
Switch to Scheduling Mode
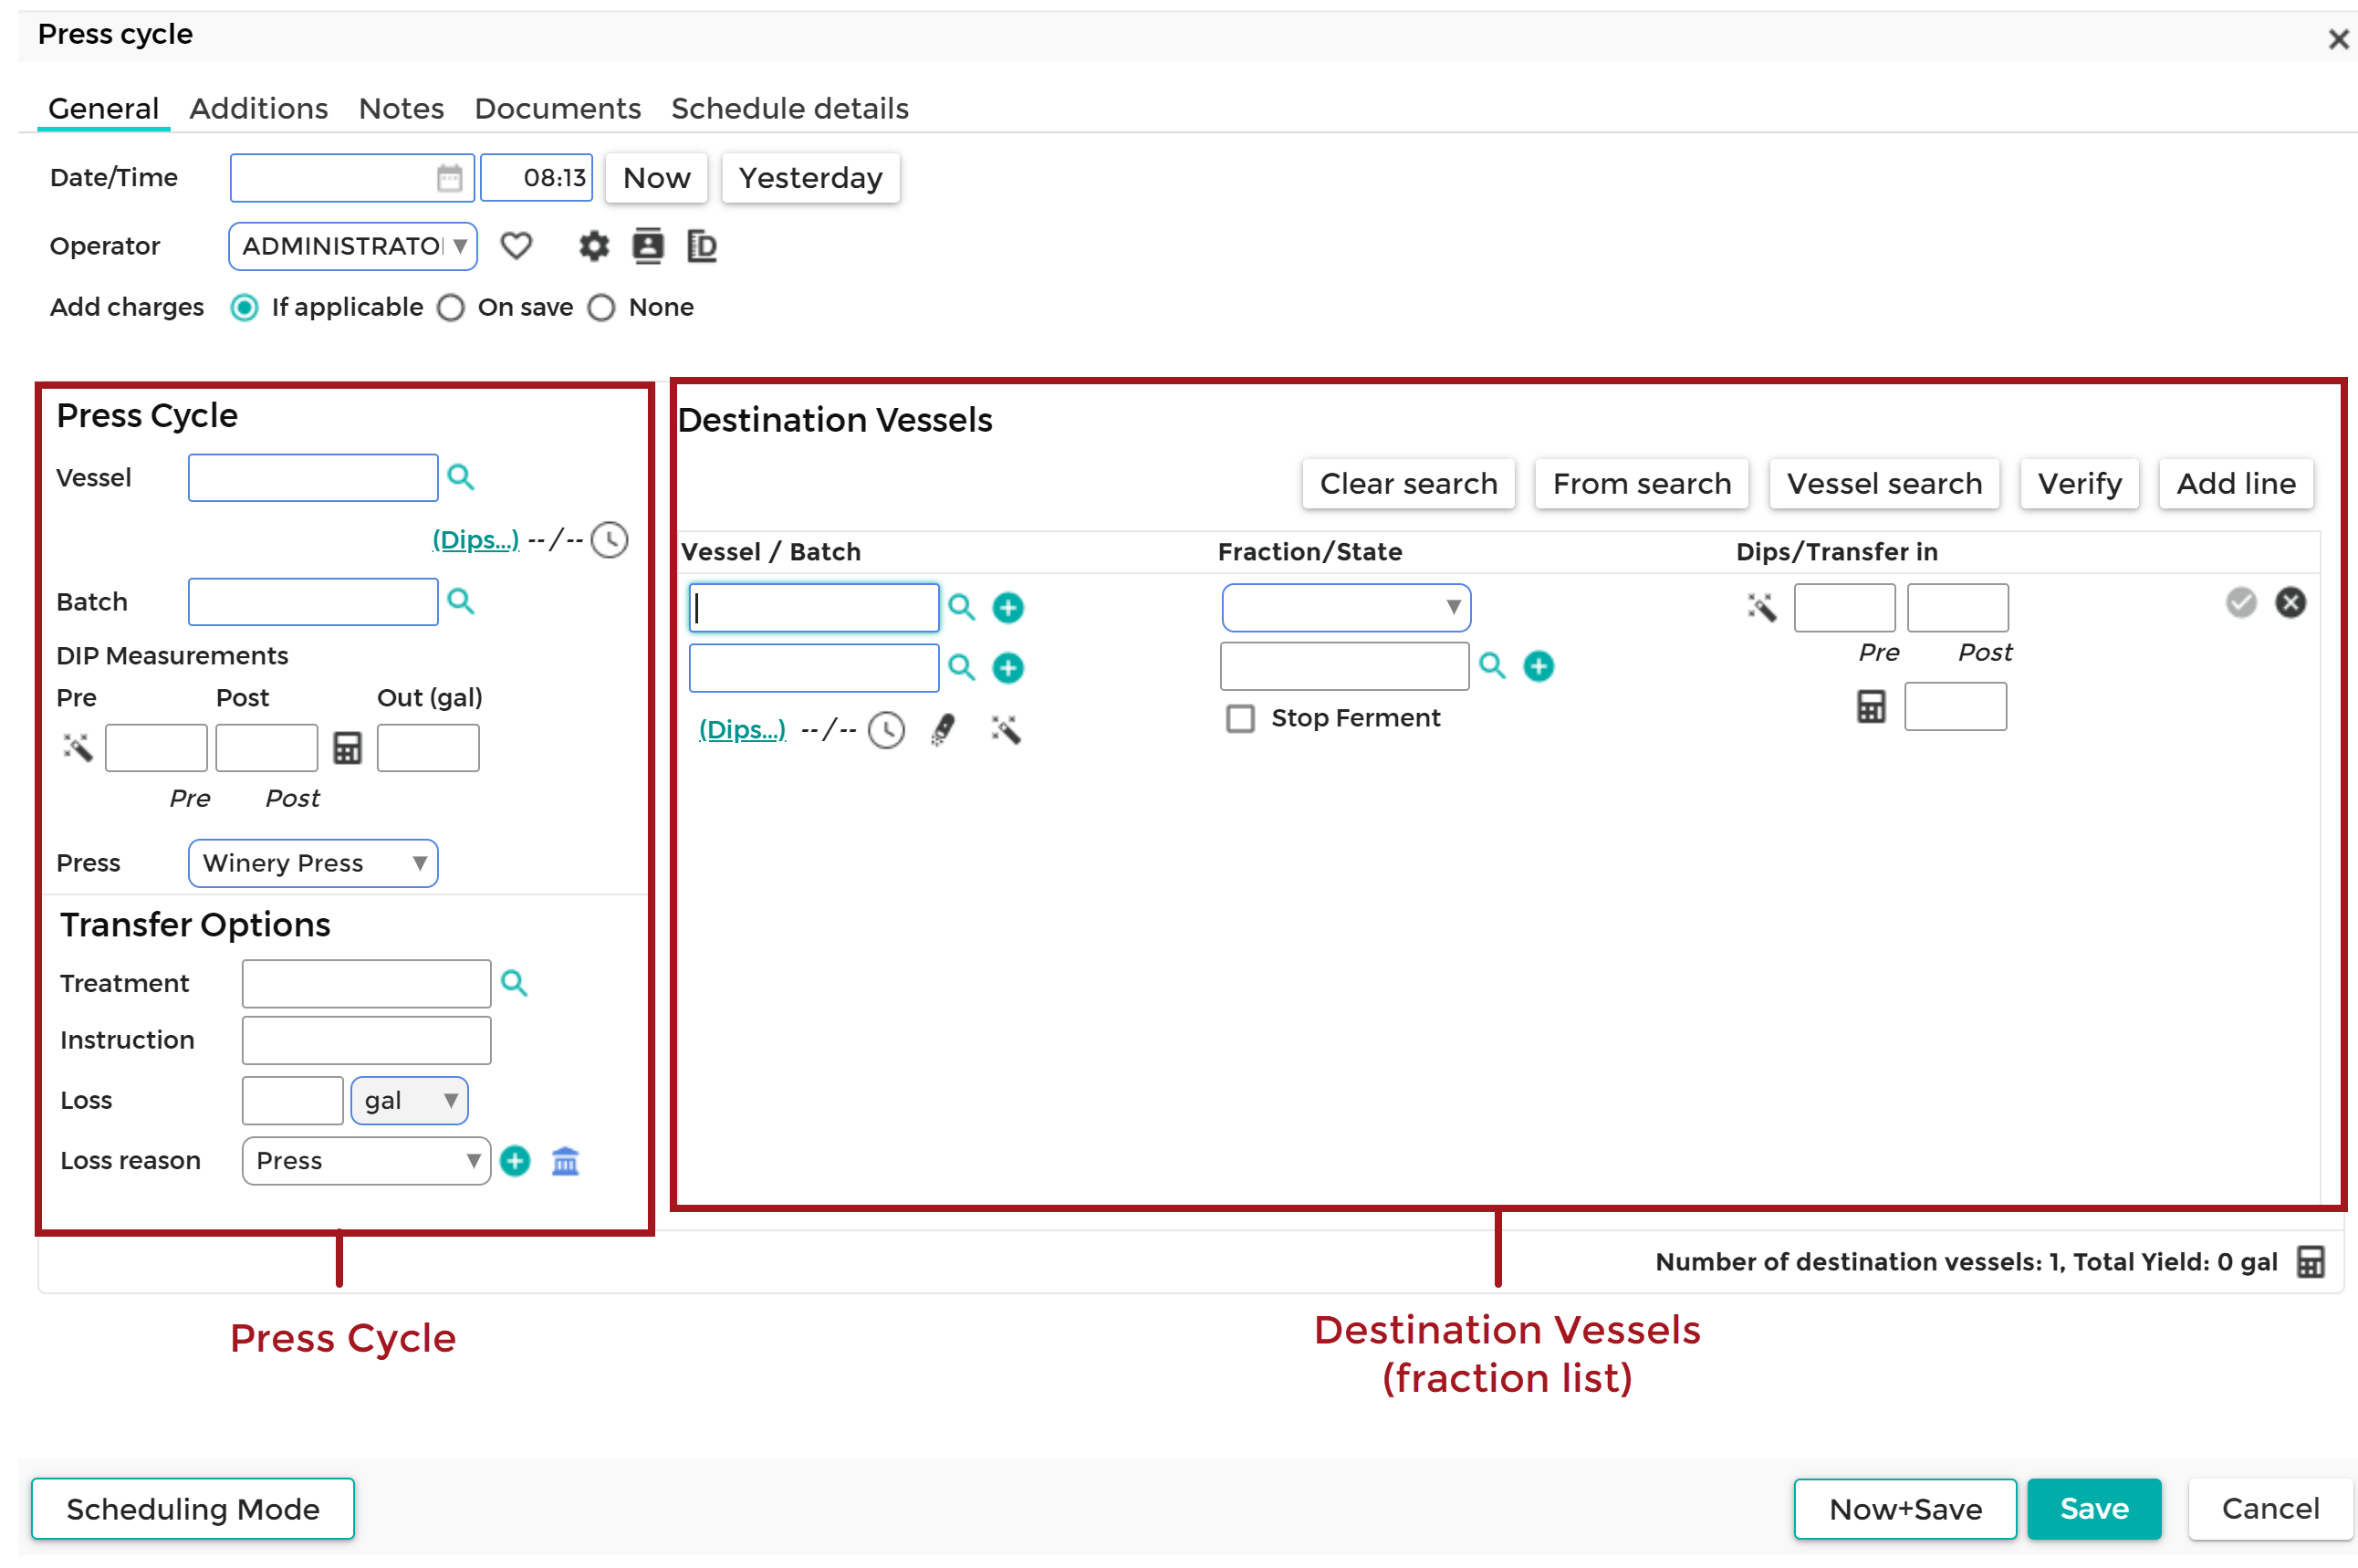point(193,1509)
